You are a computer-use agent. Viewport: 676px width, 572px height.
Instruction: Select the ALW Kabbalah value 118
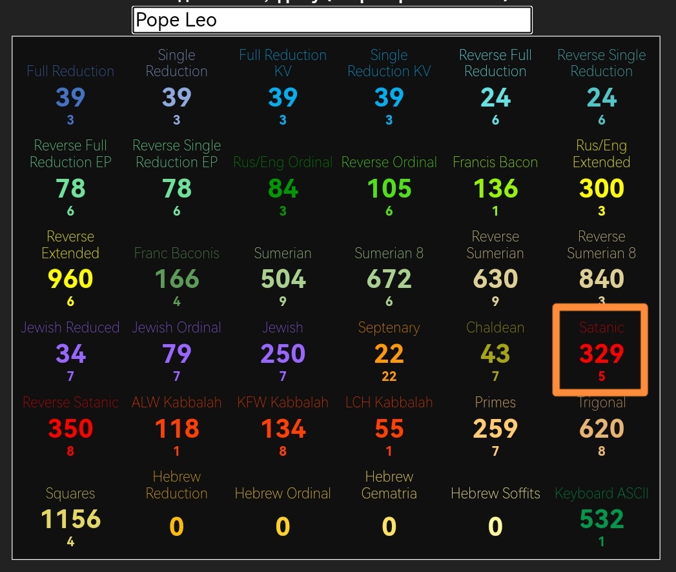[177, 428]
